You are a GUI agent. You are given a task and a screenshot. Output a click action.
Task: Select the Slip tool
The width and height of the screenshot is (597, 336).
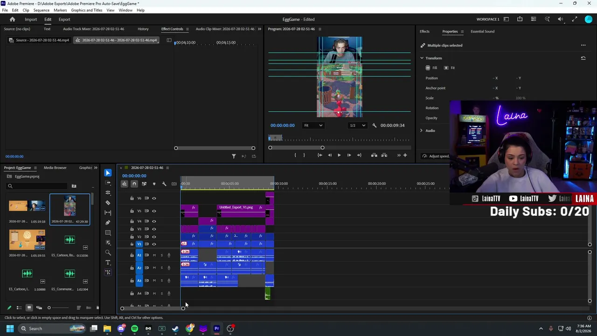click(x=108, y=212)
